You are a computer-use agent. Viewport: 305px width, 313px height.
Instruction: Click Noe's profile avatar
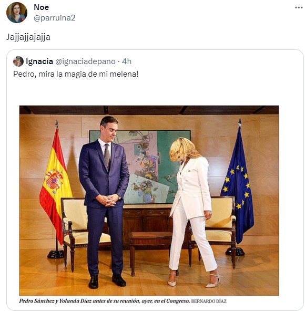point(17,13)
